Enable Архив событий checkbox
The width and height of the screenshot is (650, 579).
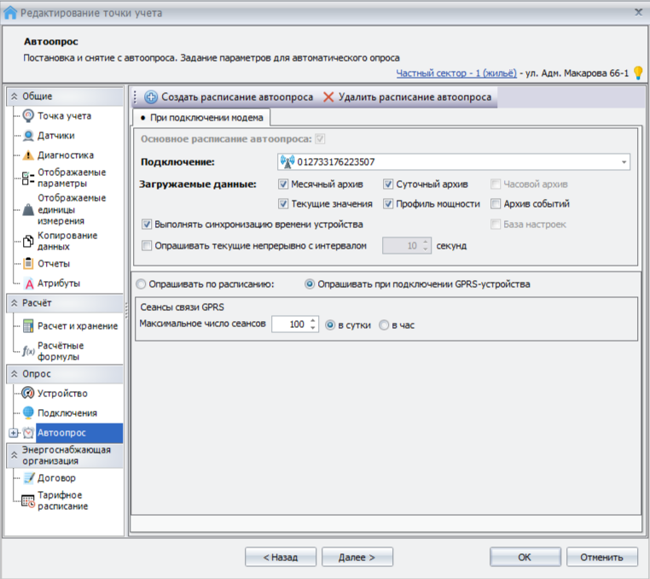click(496, 204)
